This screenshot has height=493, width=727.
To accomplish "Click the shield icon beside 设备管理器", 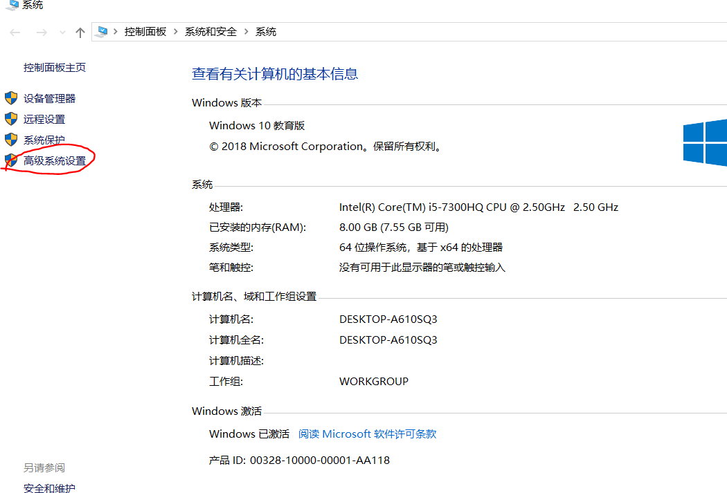I will pos(10,98).
